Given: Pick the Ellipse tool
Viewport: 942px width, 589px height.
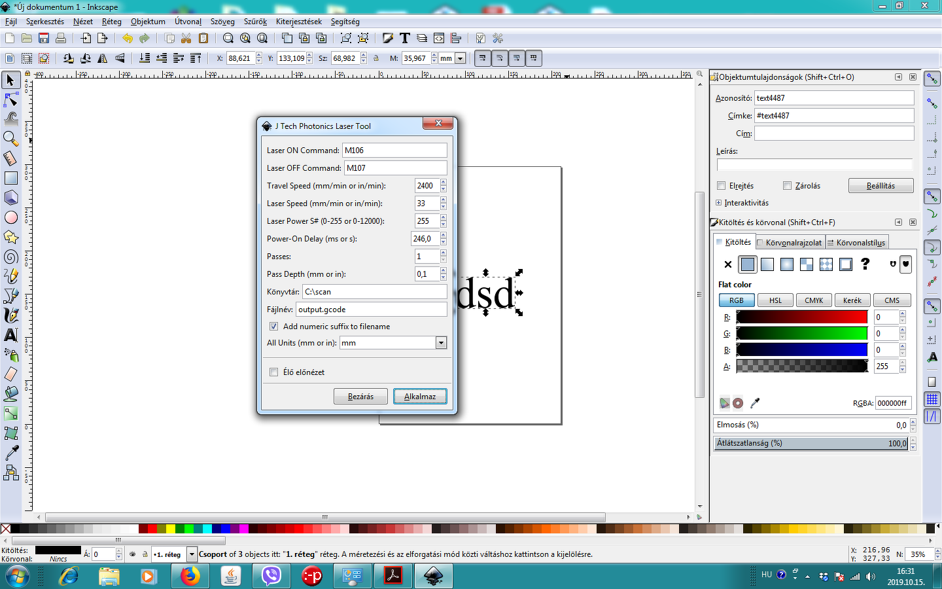Looking at the screenshot, I should [x=11, y=217].
